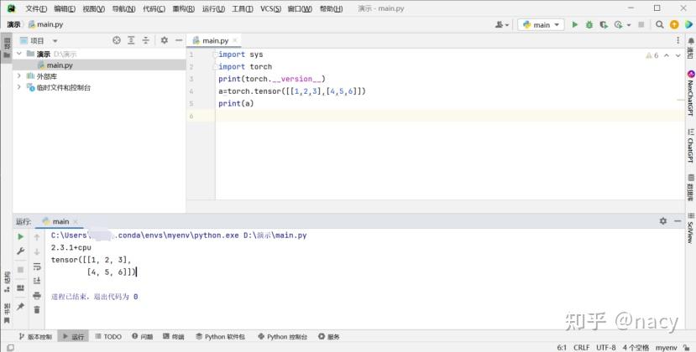Open NexChatGPT side panel

[691, 93]
